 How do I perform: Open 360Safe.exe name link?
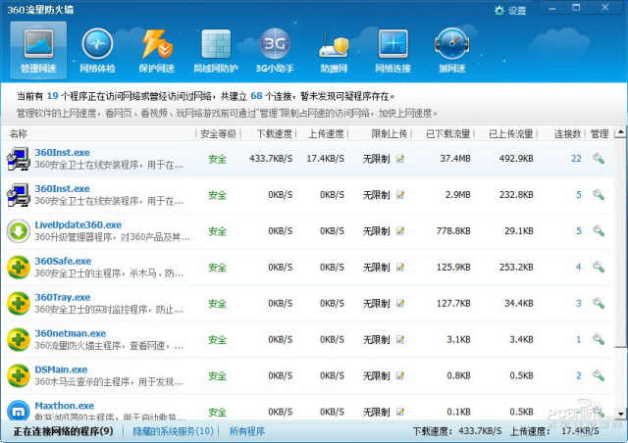pyautogui.click(x=63, y=261)
